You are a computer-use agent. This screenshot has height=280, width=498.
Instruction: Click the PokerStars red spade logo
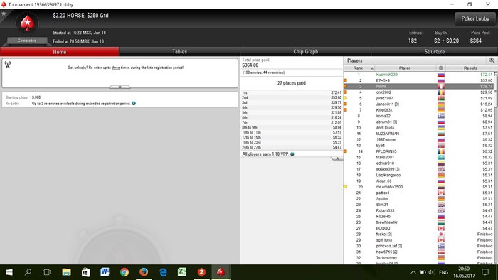coord(27,23)
